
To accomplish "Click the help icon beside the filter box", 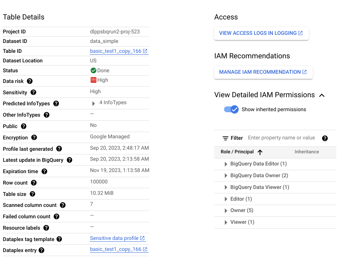I will [325, 138].
